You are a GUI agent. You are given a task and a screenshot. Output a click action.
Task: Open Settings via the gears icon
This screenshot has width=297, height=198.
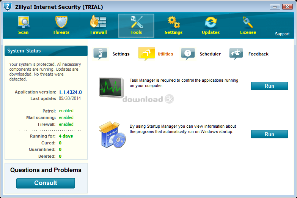174,22
